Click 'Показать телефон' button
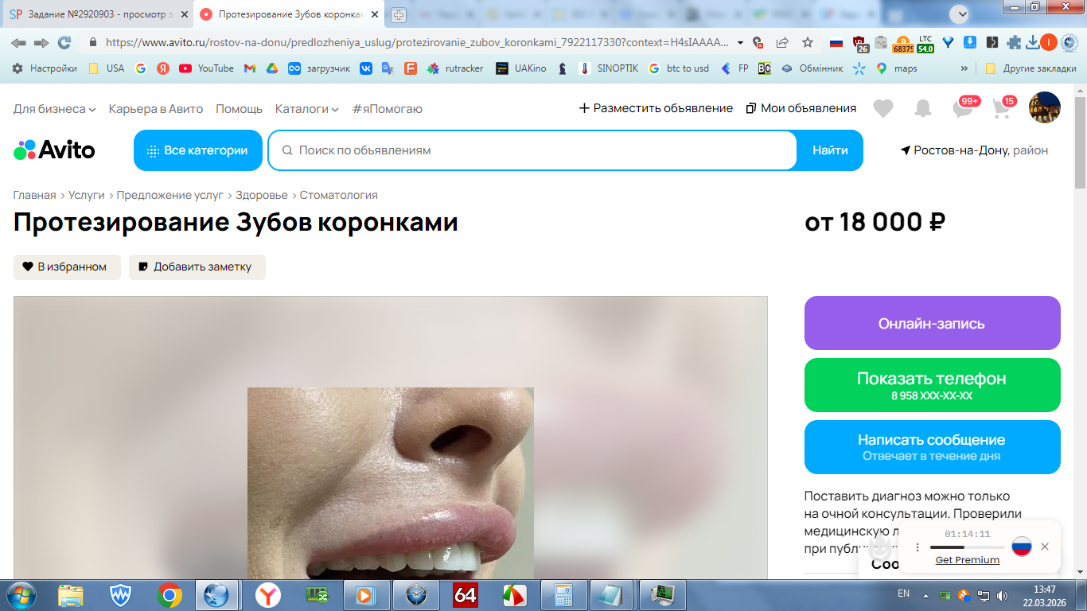This screenshot has width=1087, height=611. pos(933,385)
